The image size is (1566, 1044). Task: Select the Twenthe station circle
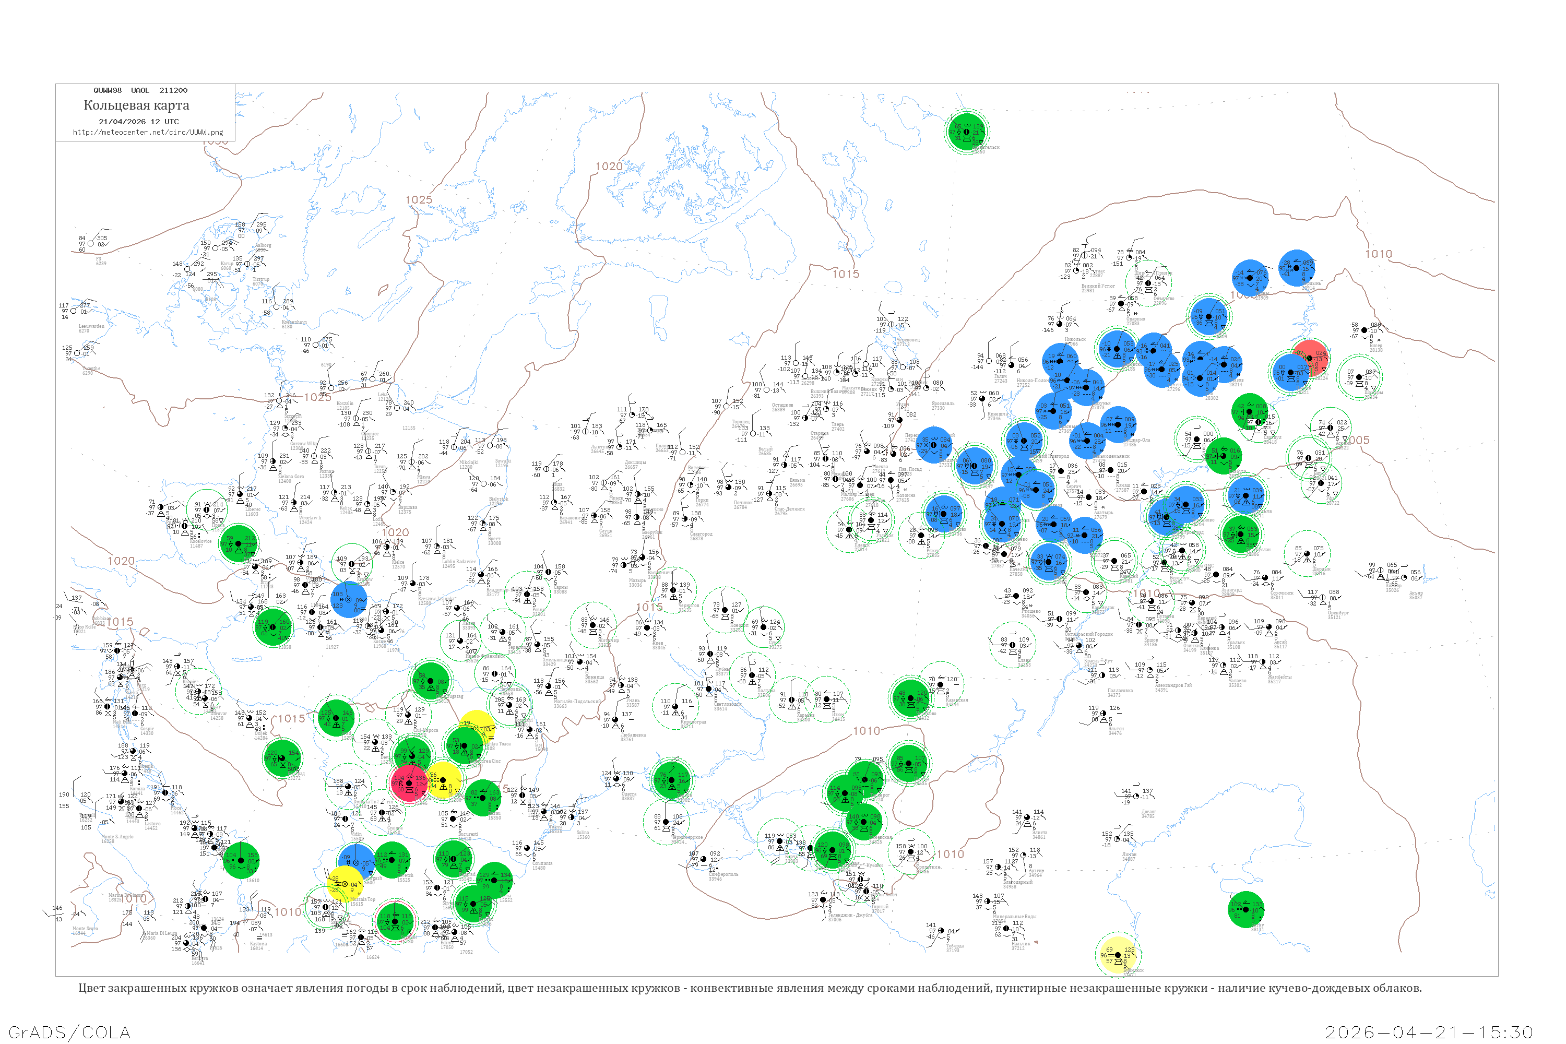(77, 353)
